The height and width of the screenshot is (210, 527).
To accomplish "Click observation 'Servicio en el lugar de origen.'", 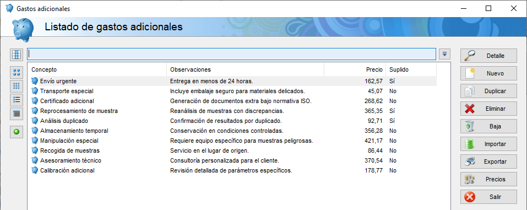I will (x=209, y=150).
